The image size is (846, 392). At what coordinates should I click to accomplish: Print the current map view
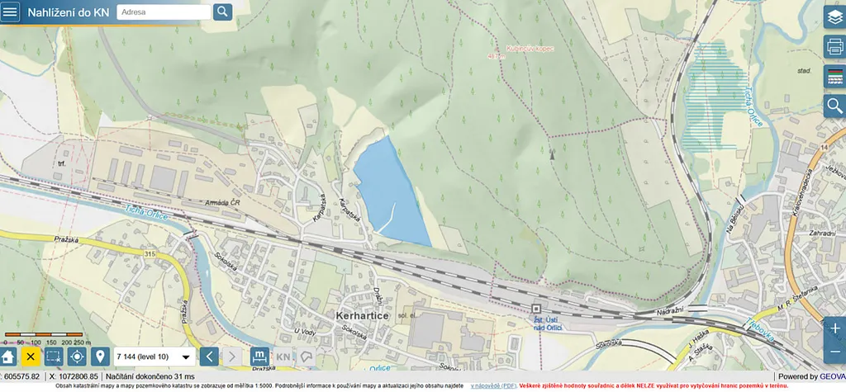pos(834,46)
